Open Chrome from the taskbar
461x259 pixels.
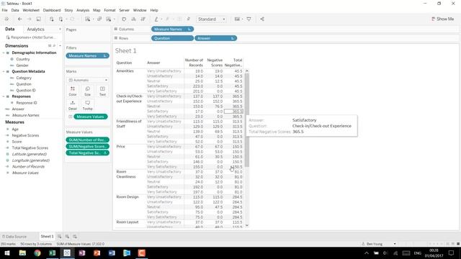[37, 253]
